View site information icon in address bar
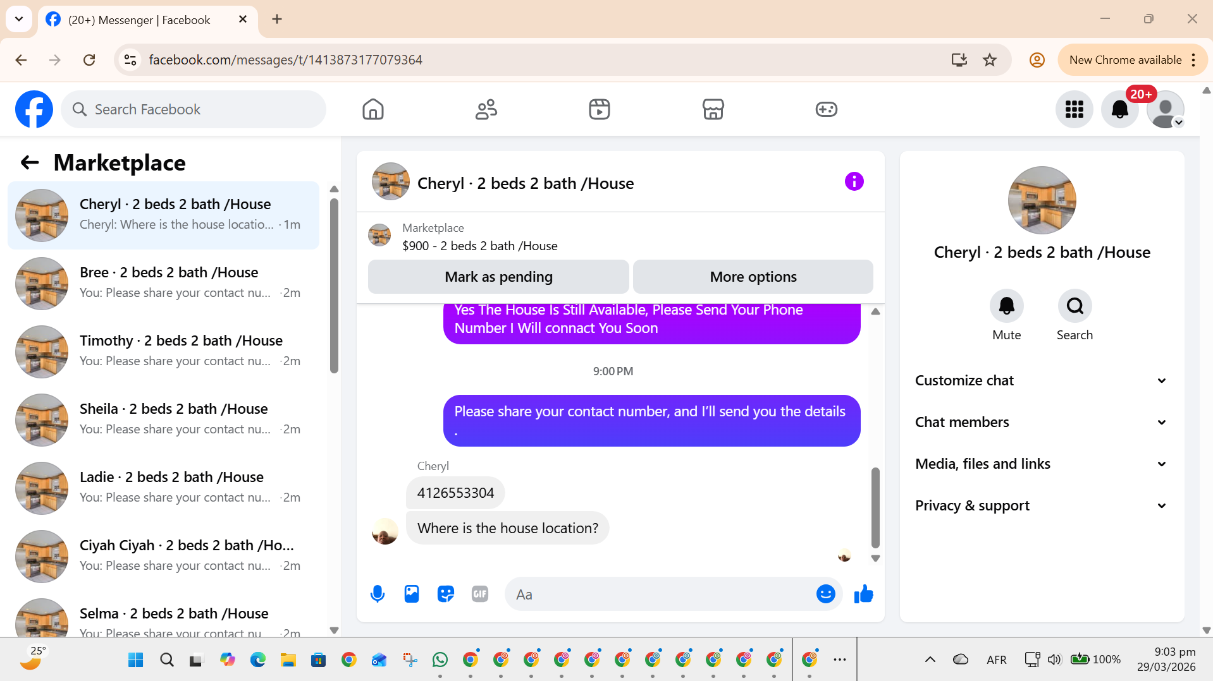The width and height of the screenshot is (1213, 681). tap(130, 60)
